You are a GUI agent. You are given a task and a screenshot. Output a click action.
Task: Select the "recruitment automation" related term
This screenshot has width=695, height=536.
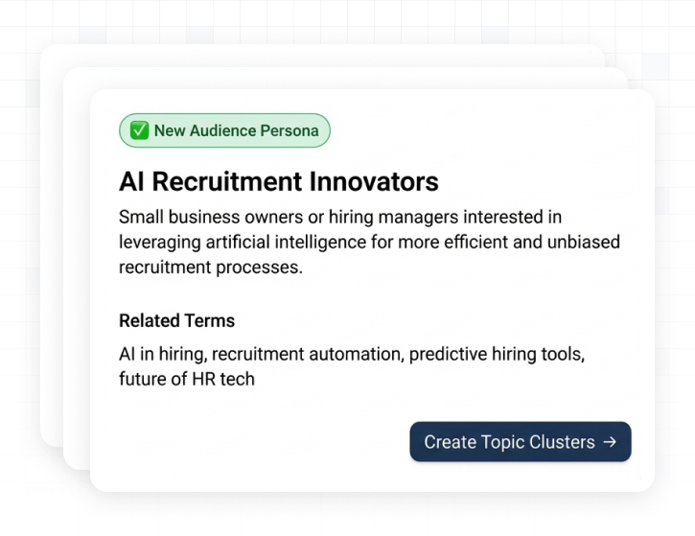coord(306,354)
